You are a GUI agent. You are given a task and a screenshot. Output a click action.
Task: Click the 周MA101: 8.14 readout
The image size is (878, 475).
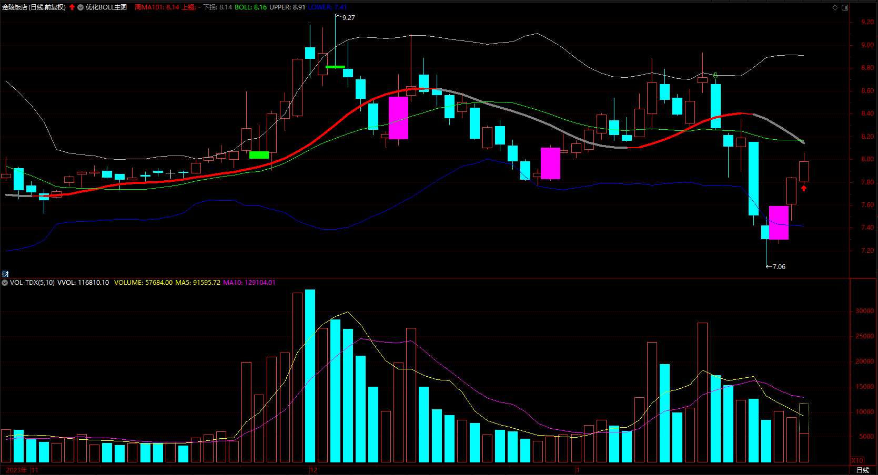pos(157,7)
